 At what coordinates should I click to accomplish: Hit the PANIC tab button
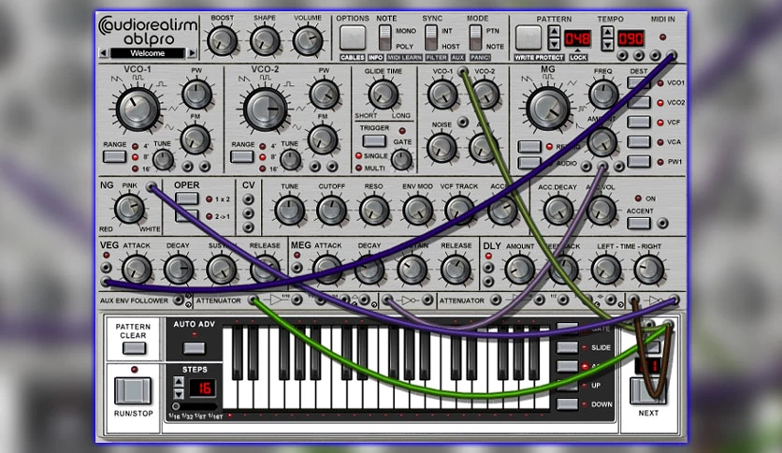pyautogui.click(x=480, y=57)
